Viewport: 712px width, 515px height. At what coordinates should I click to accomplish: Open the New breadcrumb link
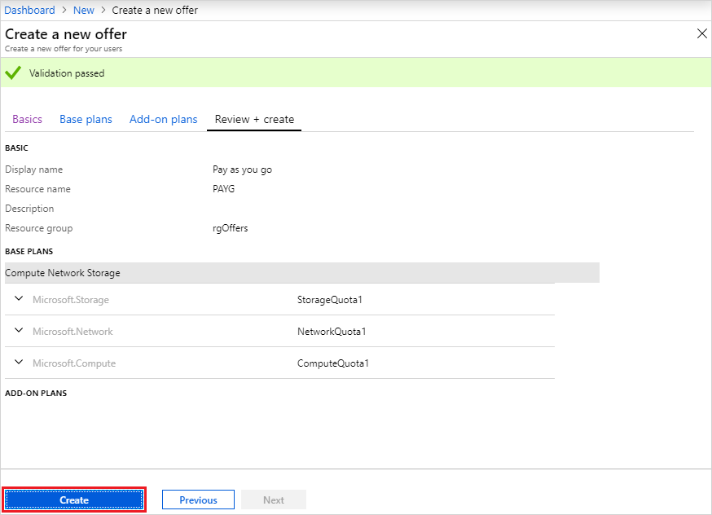pyautogui.click(x=83, y=10)
